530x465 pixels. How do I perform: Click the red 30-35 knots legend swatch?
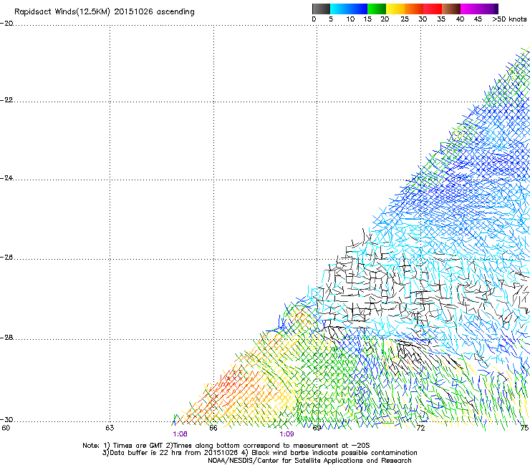click(x=433, y=9)
